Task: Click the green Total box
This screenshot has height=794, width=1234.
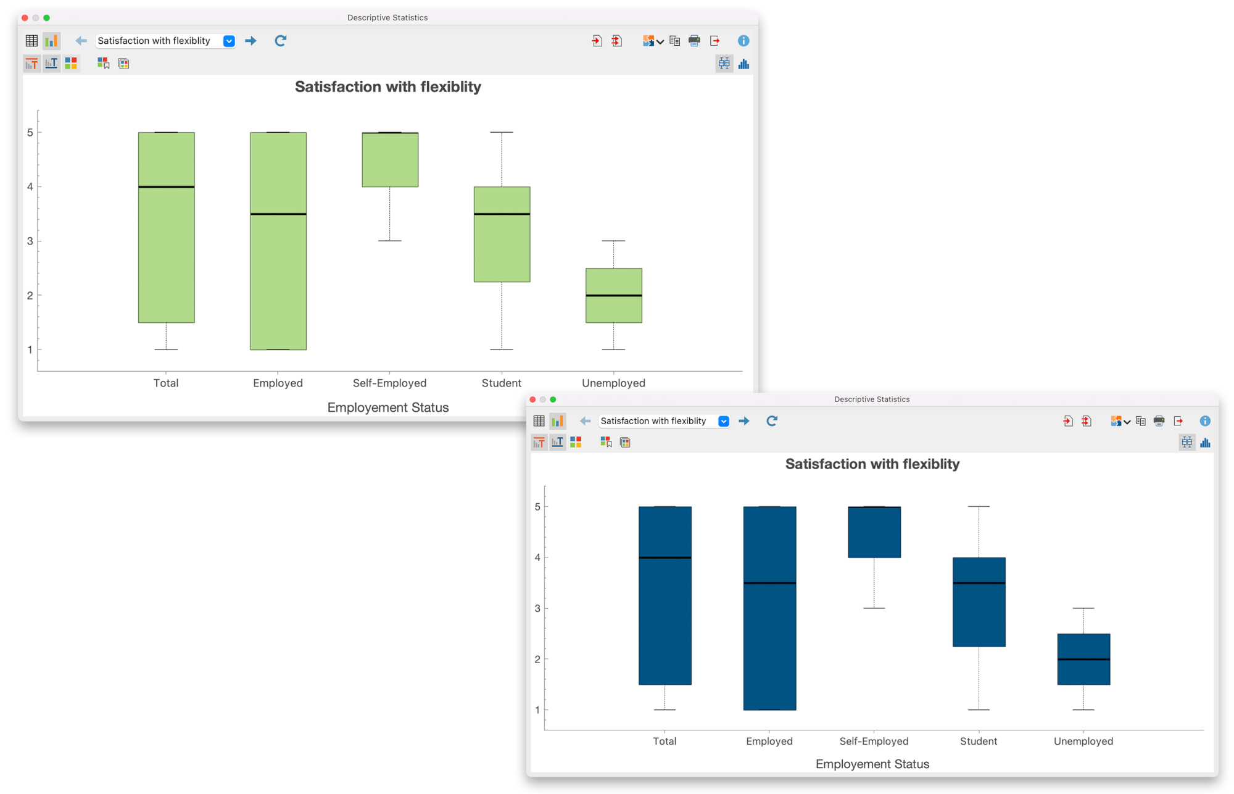Action: click(x=167, y=227)
